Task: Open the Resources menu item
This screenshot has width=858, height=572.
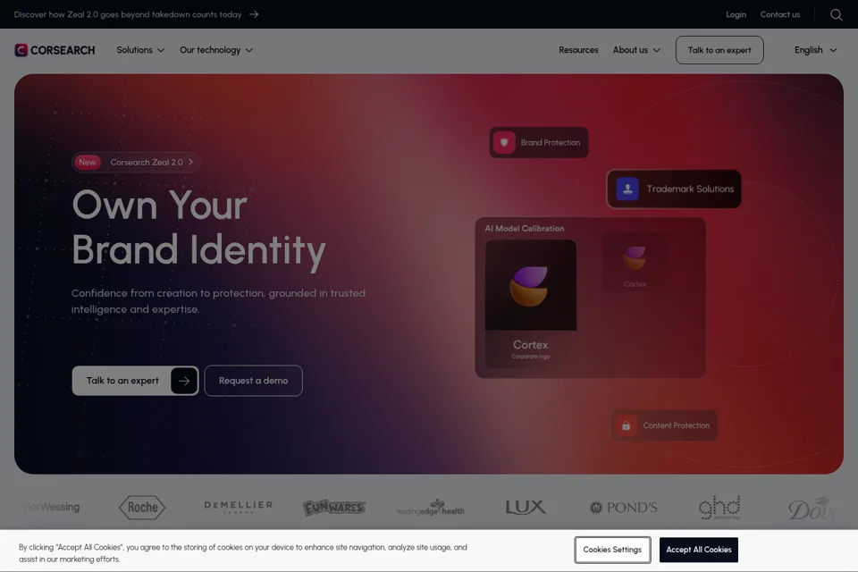Action: (578, 50)
